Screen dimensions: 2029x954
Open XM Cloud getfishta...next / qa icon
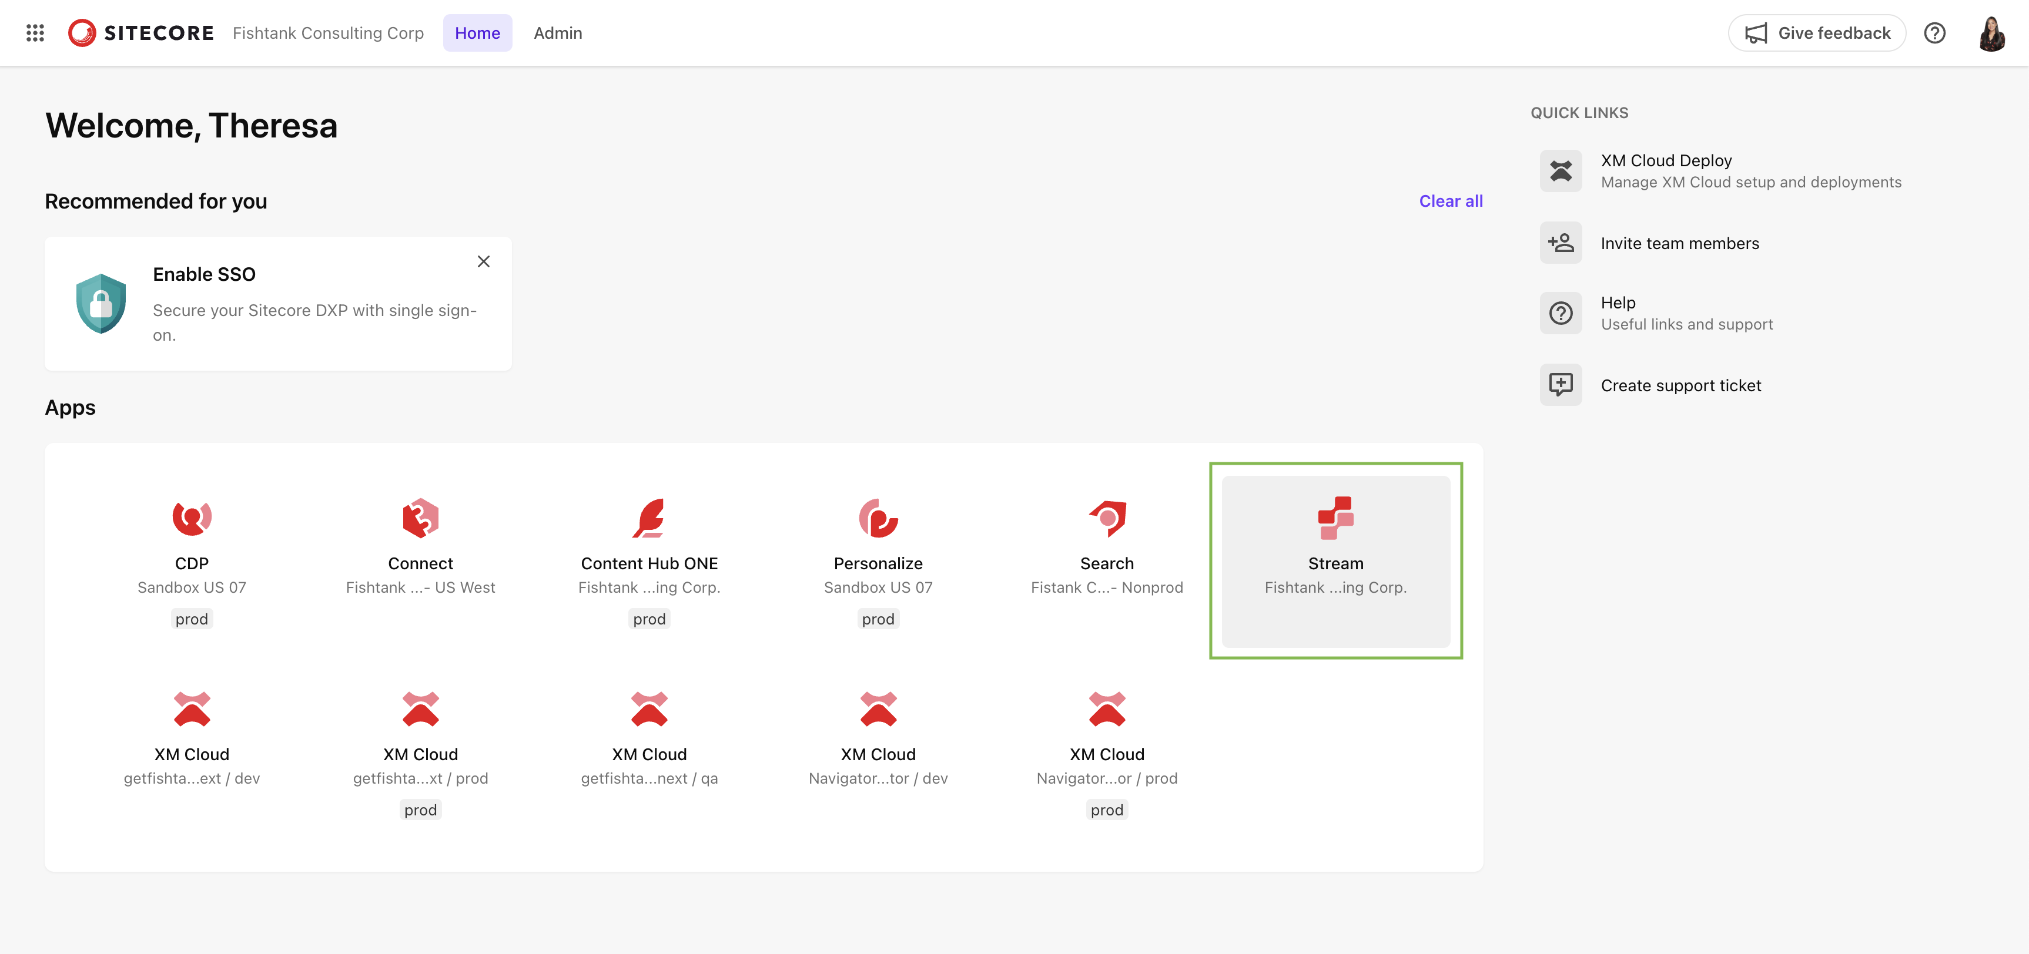point(649,708)
